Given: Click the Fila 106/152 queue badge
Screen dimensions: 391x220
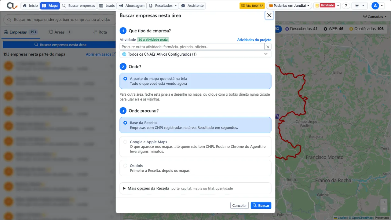Looking at the screenshot, I should pos(252,6).
